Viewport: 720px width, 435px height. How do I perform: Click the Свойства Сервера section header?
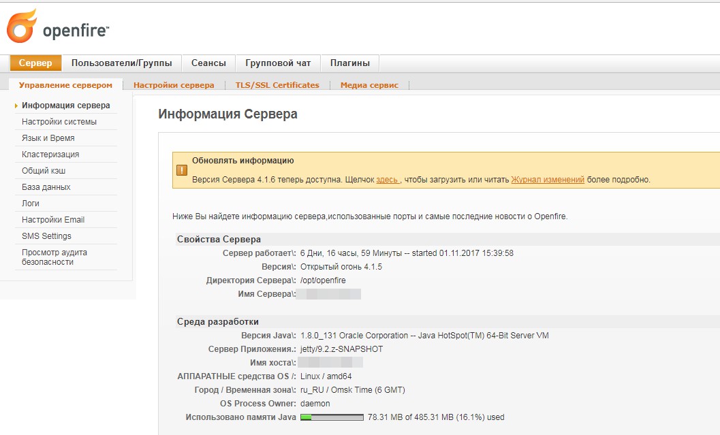219,239
